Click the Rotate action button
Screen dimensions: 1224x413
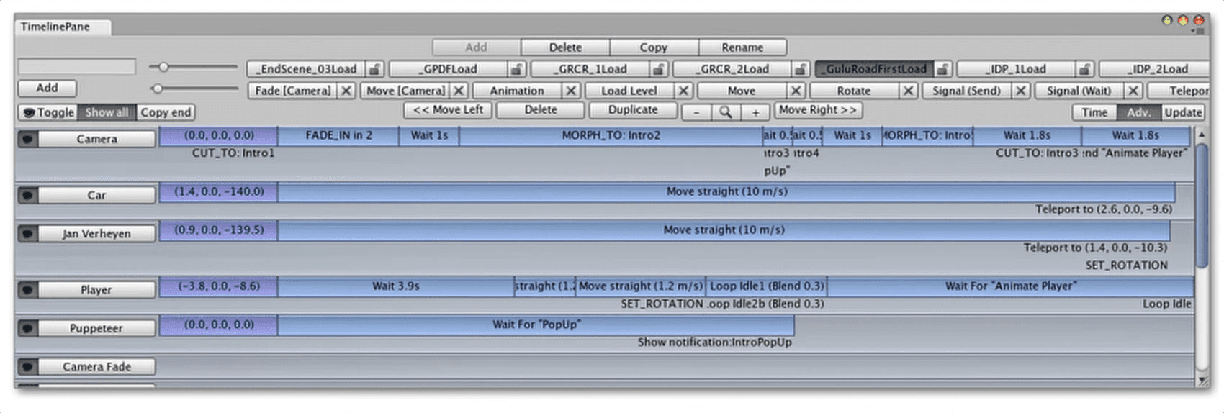coord(855,91)
